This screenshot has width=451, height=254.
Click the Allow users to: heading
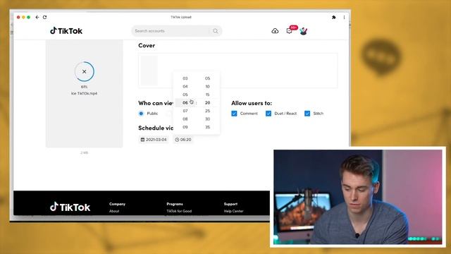click(252, 103)
